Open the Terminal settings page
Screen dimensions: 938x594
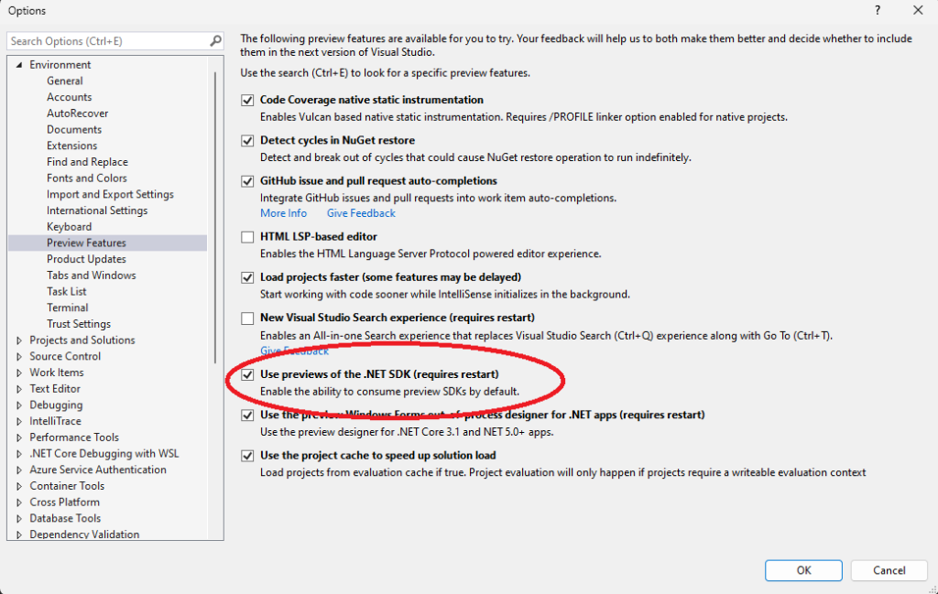pyautogui.click(x=67, y=307)
